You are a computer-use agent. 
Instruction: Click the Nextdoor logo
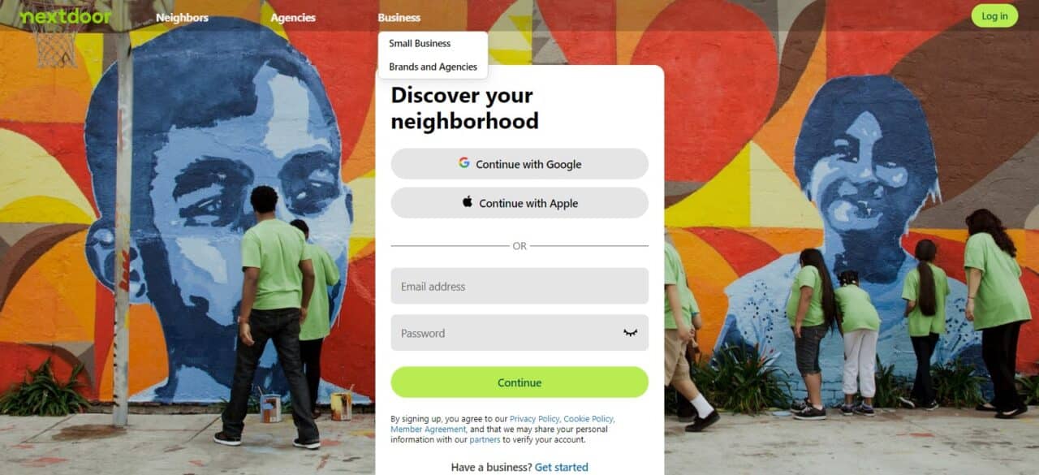tap(65, 16)
